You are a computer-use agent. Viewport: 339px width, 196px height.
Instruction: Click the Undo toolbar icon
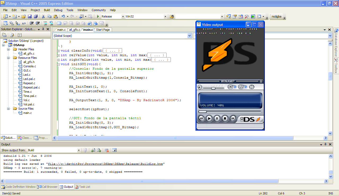click(63, 16)
